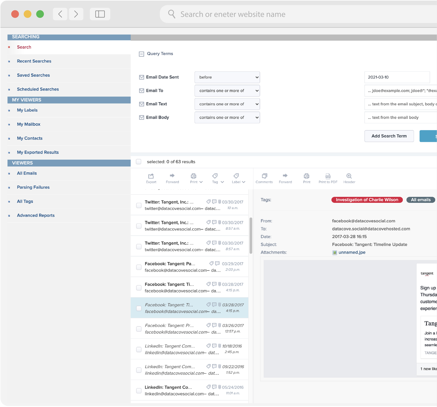Click the Email Body text input field

click(401, 118)
